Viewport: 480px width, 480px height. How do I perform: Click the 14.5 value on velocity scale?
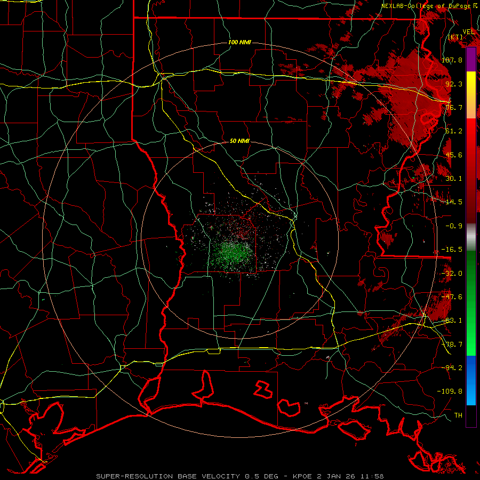tap(454, 202)
